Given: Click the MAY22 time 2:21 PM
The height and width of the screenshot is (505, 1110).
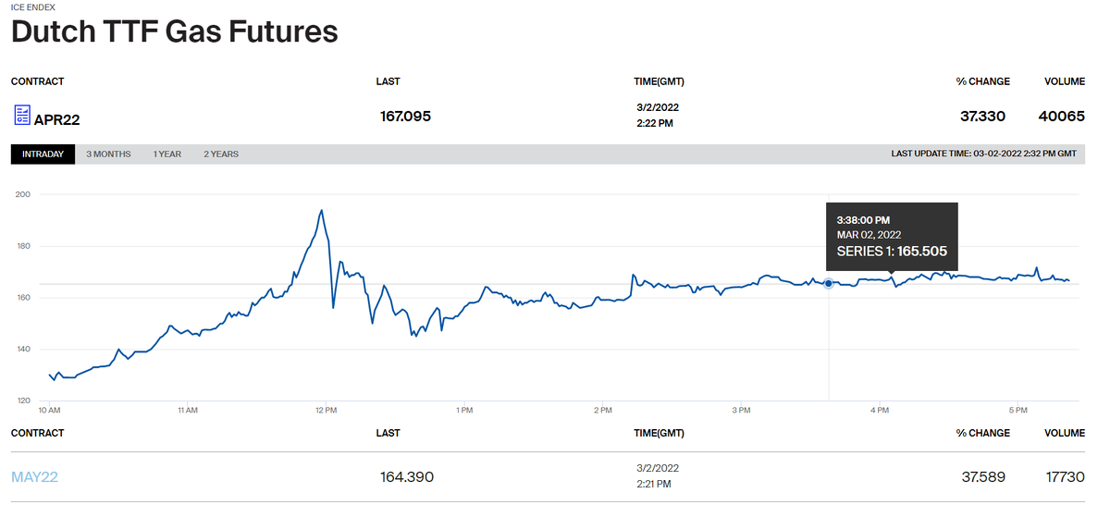Looking at the screenshot, I should click(654, 484).
